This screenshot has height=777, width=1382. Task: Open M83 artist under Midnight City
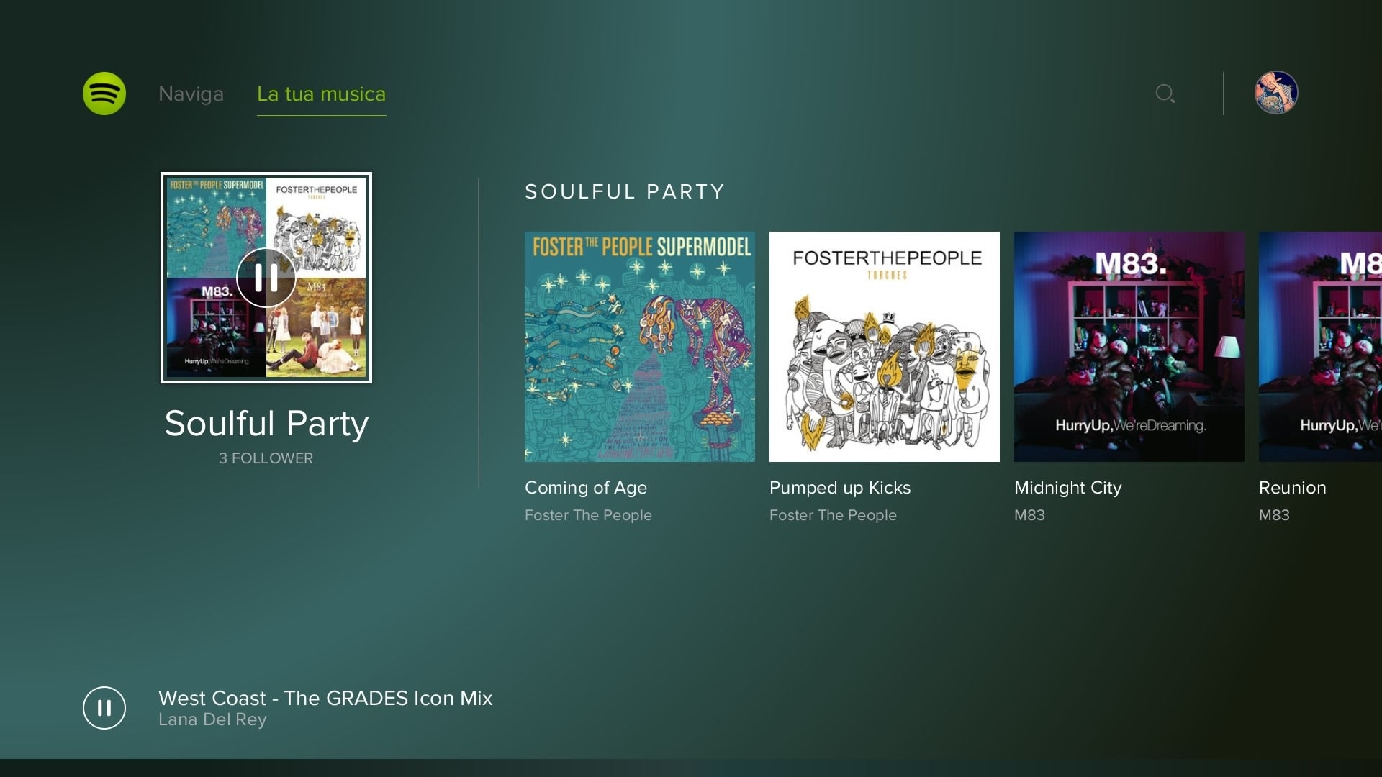tap(1029, 515)
